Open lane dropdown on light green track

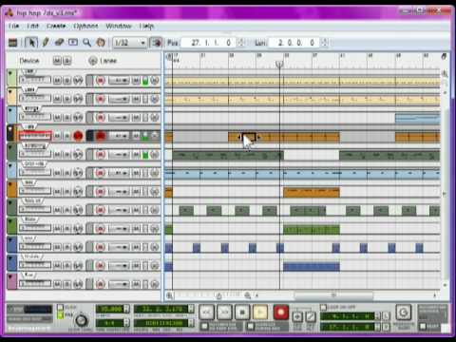click(x=119, y=81)
